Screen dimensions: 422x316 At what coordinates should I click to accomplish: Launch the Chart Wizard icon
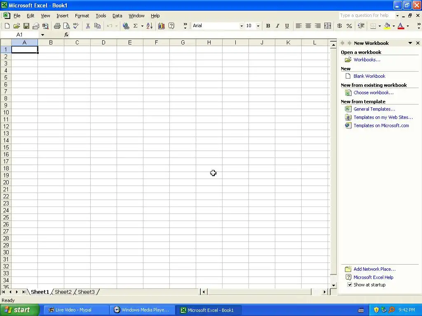162,26
